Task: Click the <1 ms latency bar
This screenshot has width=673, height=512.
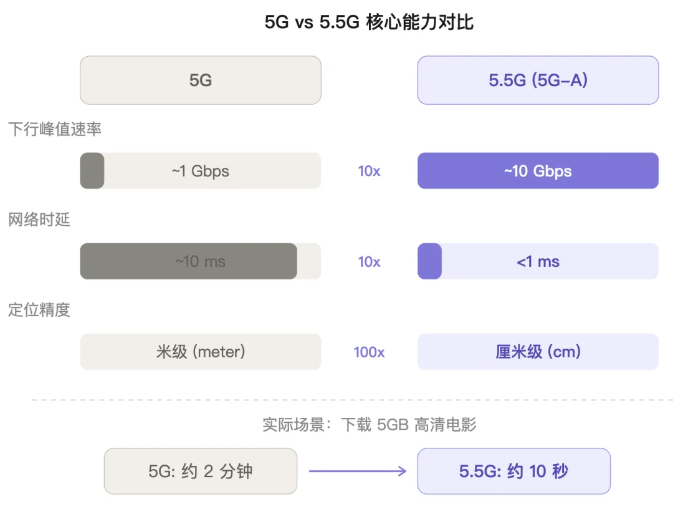Action: click(538, 261)
